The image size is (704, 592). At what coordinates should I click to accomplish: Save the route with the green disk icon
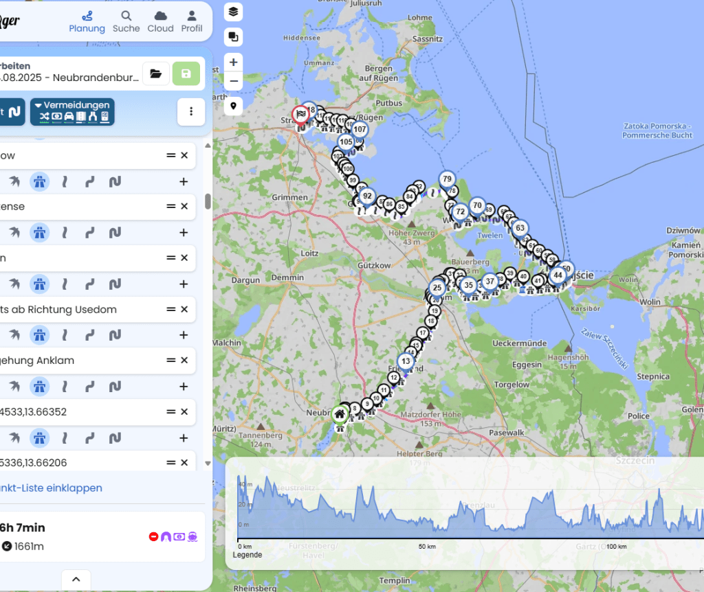186,73
